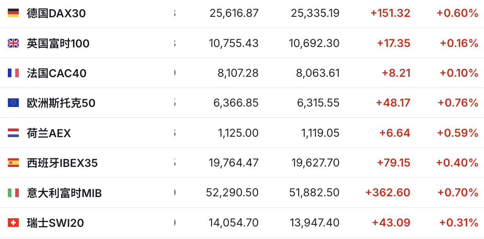Select the +0.76% change for 欧洲斯托克50

pyautogui.click(x=458, y=103)
